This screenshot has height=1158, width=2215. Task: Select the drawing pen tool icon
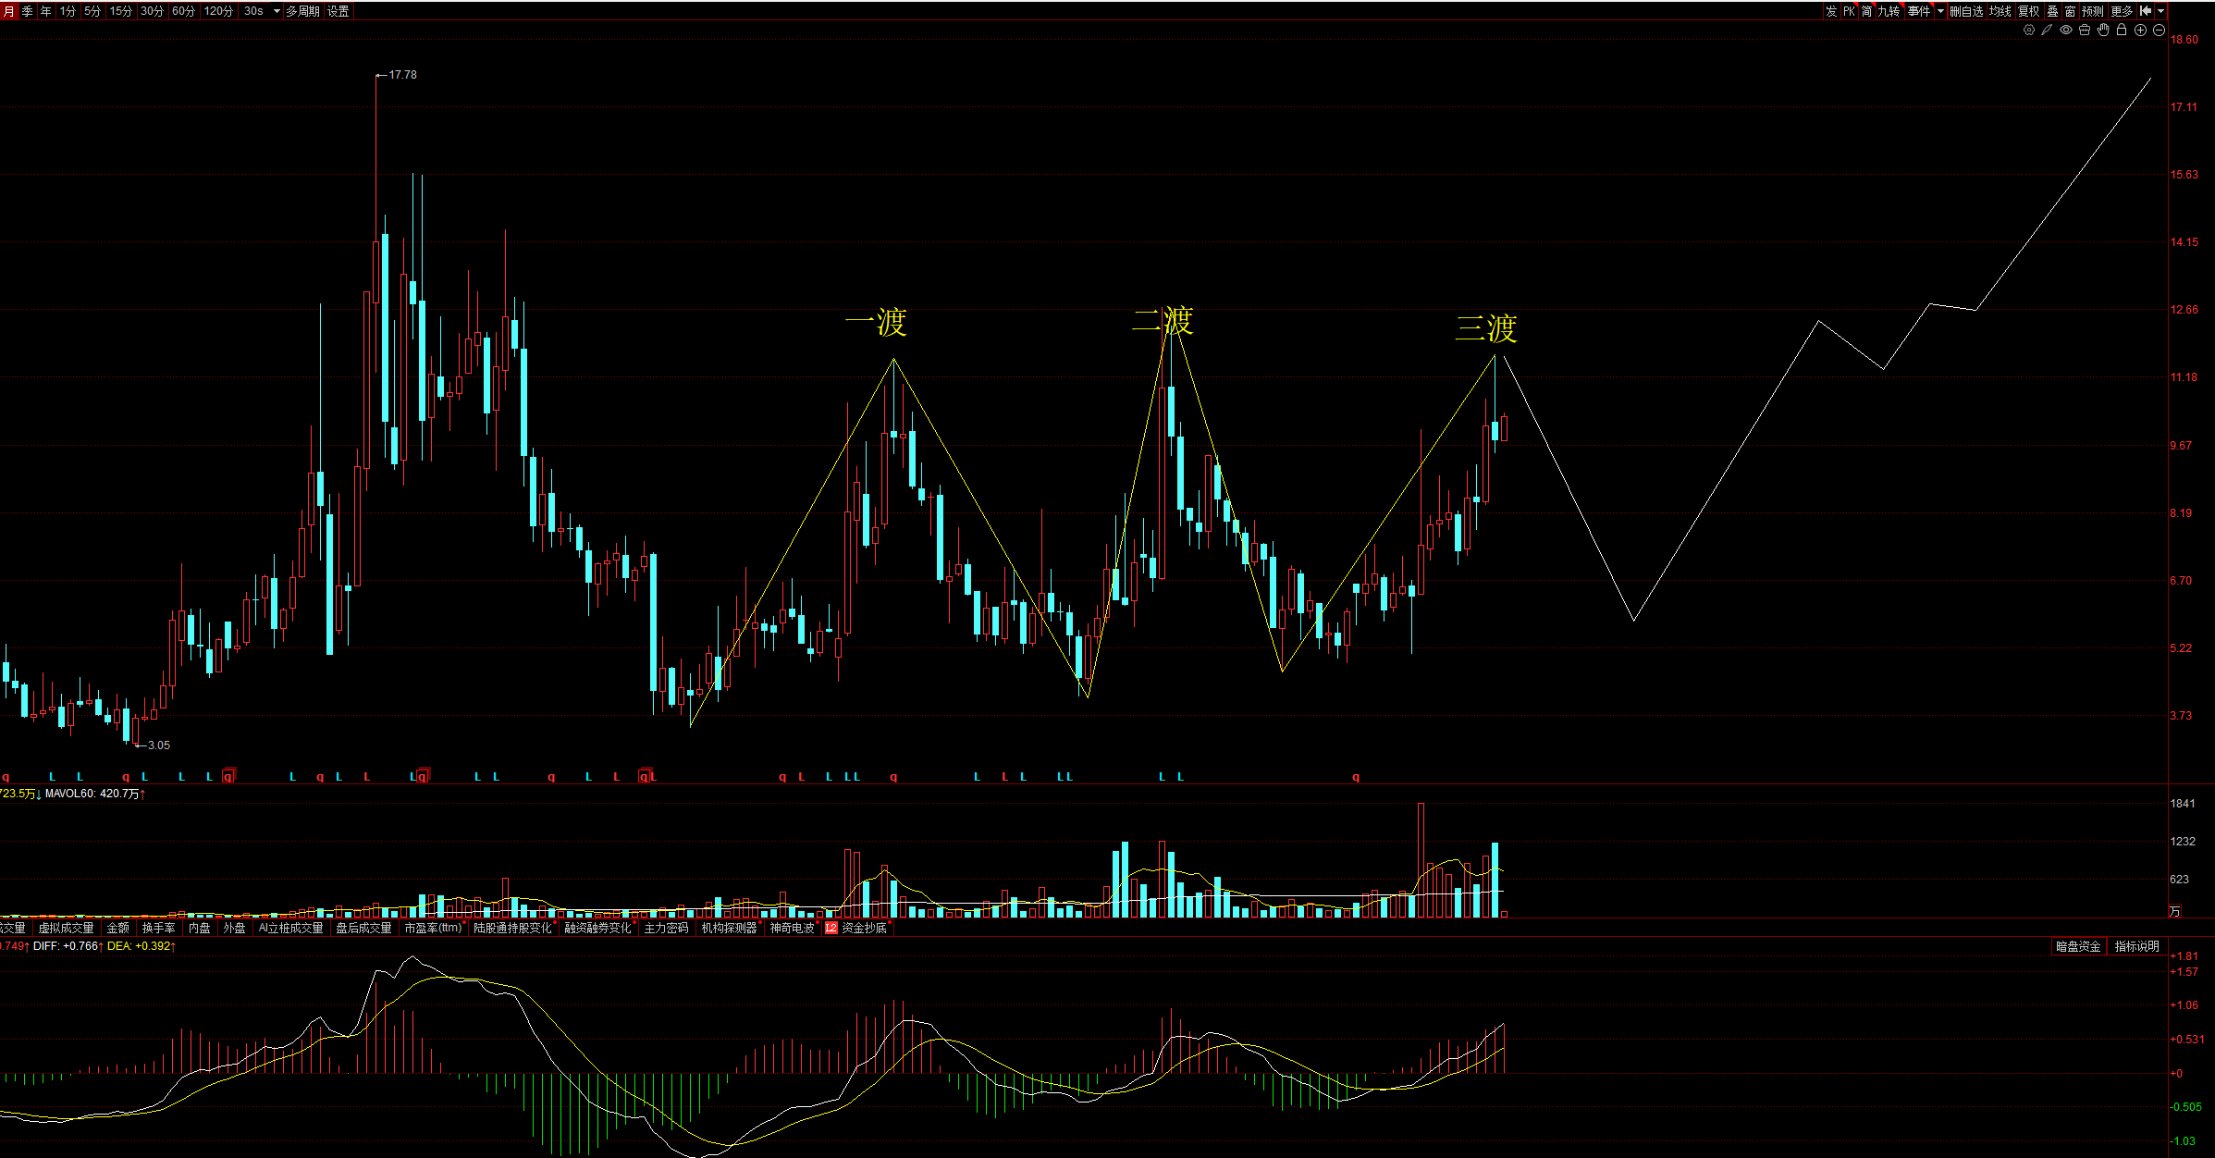[x=2047, y=30]
